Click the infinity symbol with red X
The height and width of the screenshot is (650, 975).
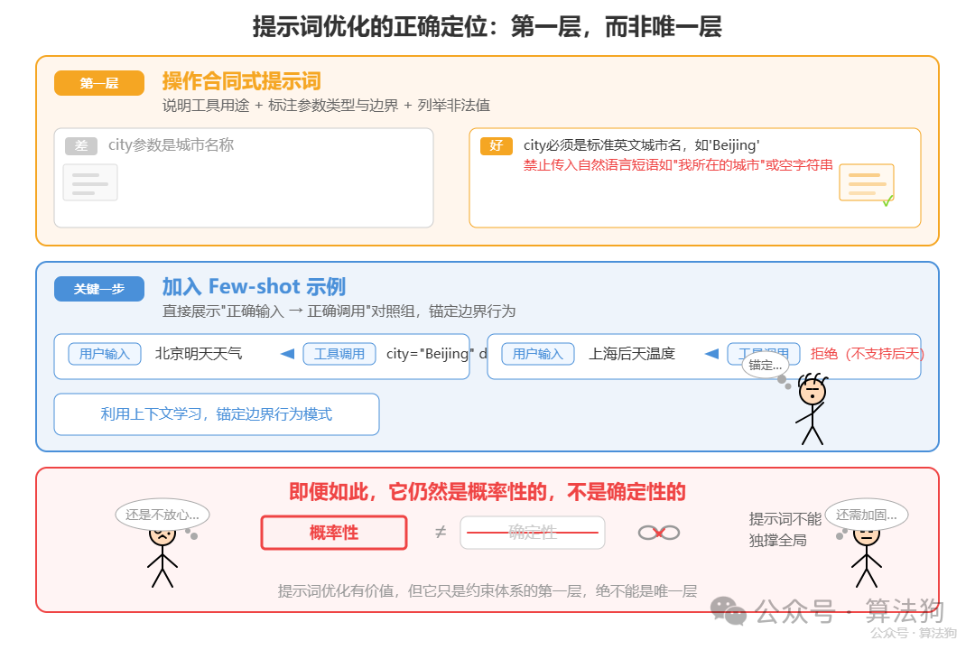coord(659,533)
